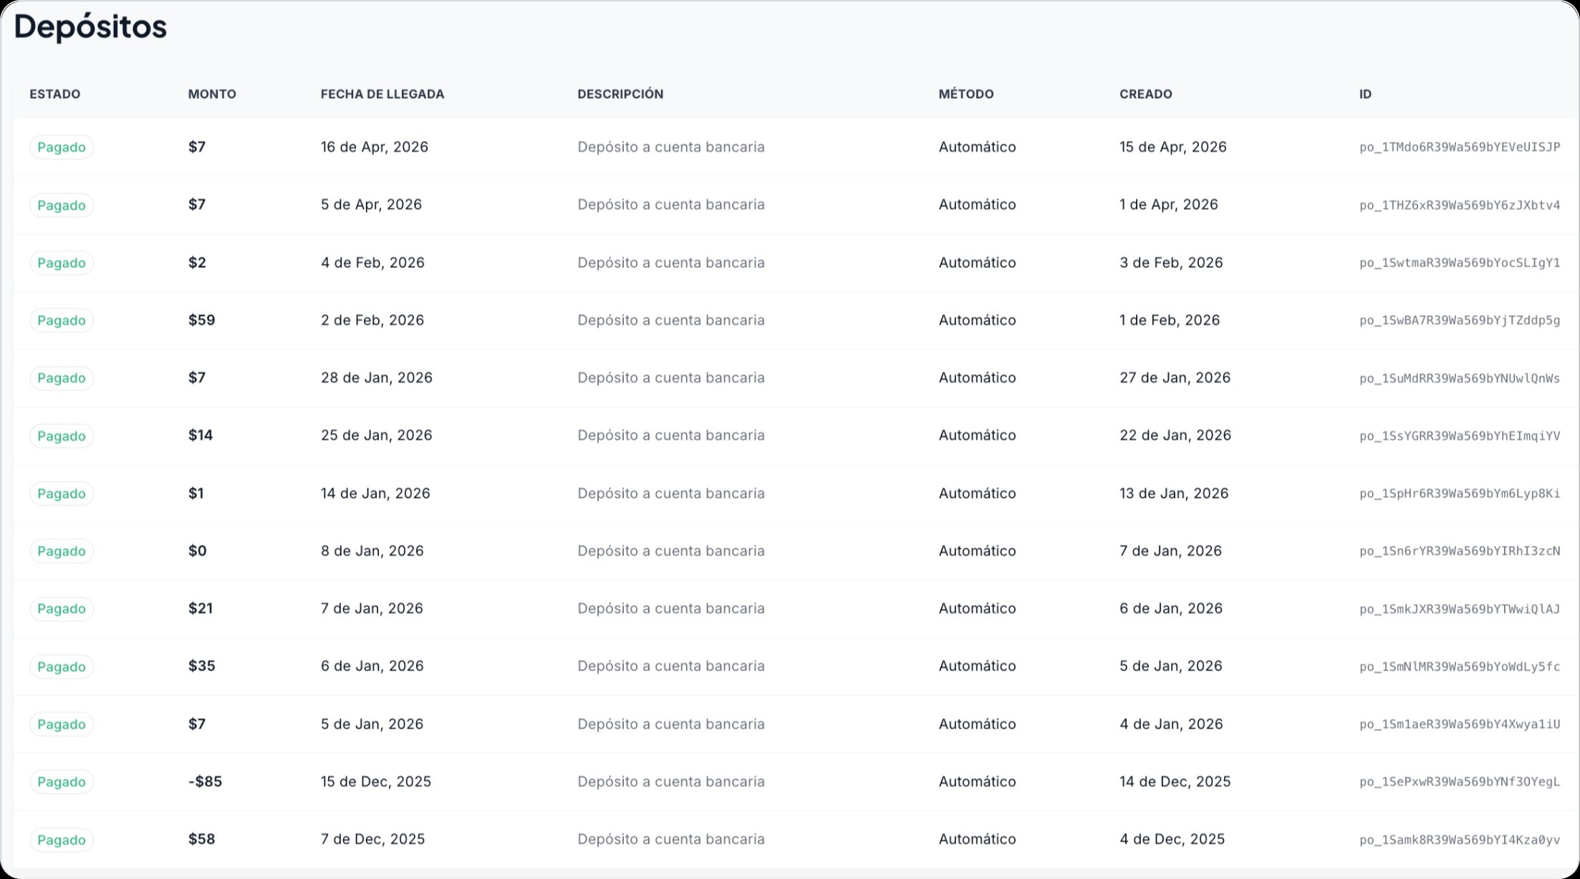Select the $2 amount cell

click(x=197, y=263)
